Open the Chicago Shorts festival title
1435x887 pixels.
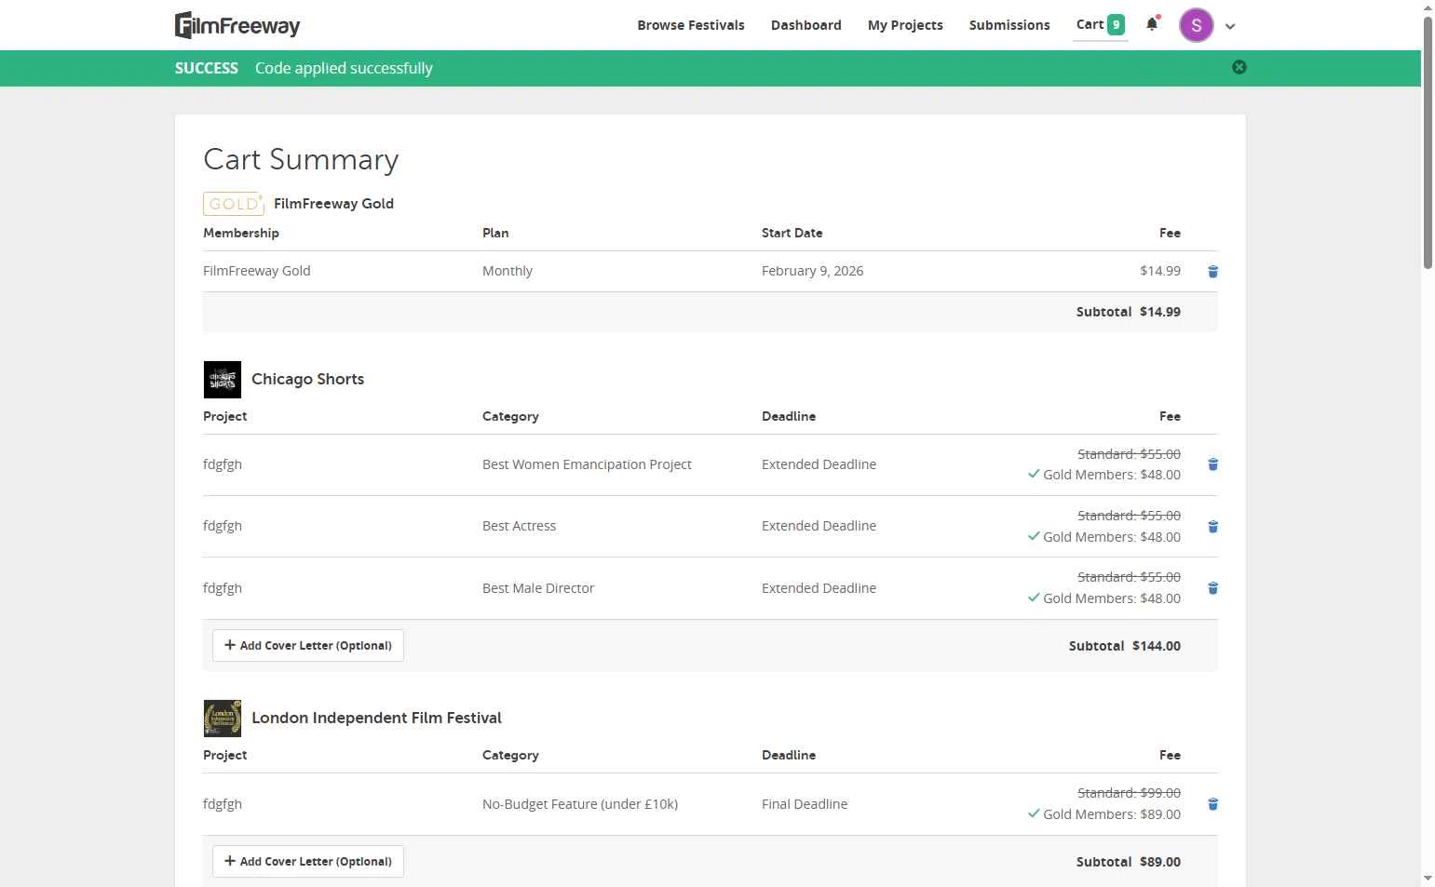307,379
